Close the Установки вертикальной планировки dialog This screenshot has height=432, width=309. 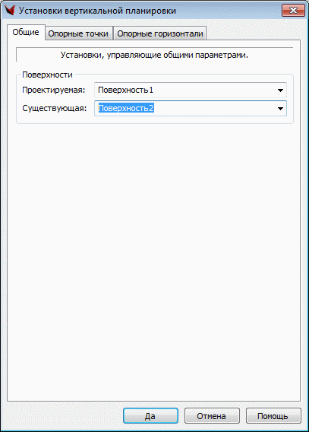tap(293, 11)
